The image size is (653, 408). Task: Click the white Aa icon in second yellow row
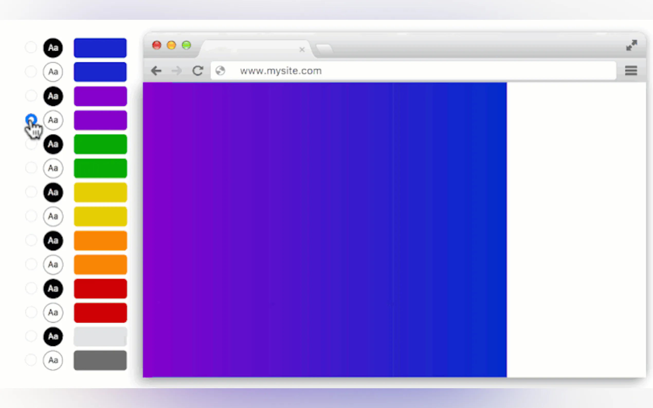[x=53, y=216]
